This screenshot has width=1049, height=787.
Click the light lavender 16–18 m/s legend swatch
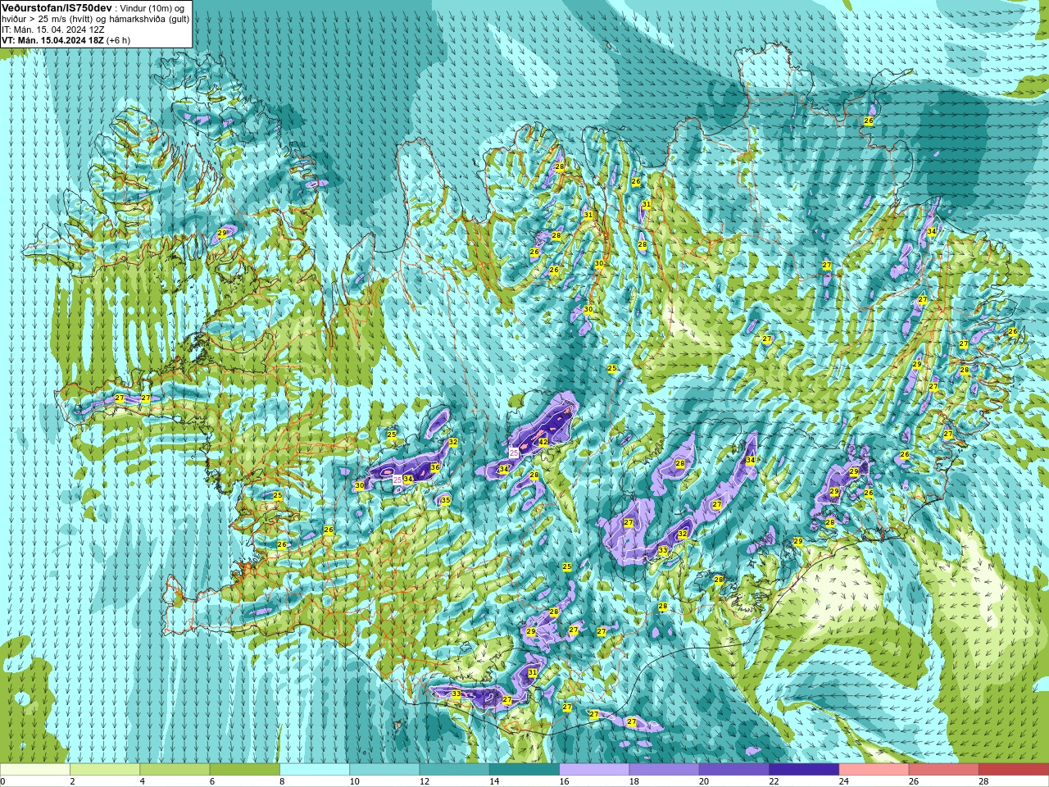tap(594, 770)
